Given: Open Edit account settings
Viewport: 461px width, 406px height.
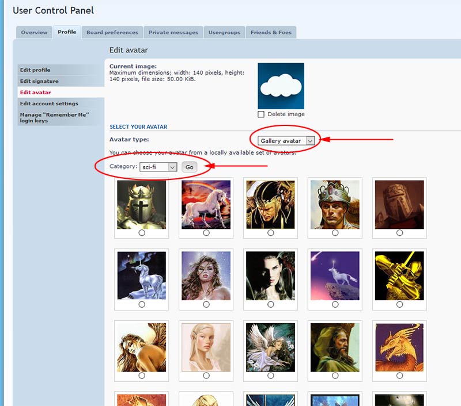Looking at the screenshot, I should (x=61, y=104).
